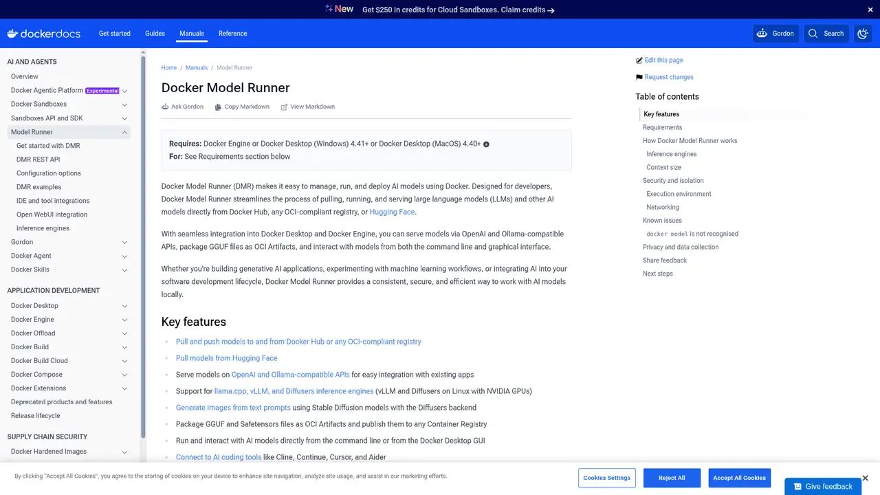
Task: Open Overview under AI and Agents
Action: pyautogui.click(x=25, y=77)
